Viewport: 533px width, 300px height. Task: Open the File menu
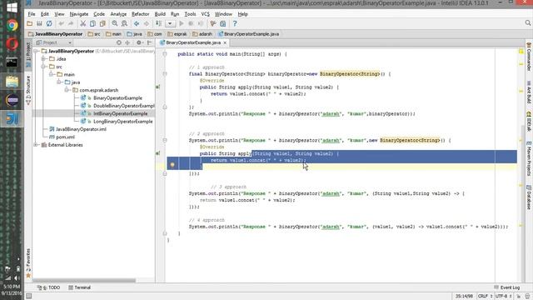point(32,14)
